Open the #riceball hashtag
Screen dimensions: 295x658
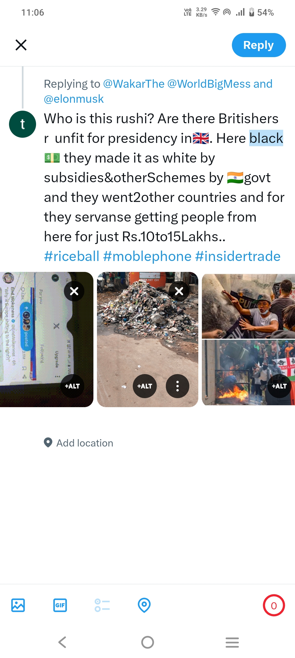(x=72, y=256)
